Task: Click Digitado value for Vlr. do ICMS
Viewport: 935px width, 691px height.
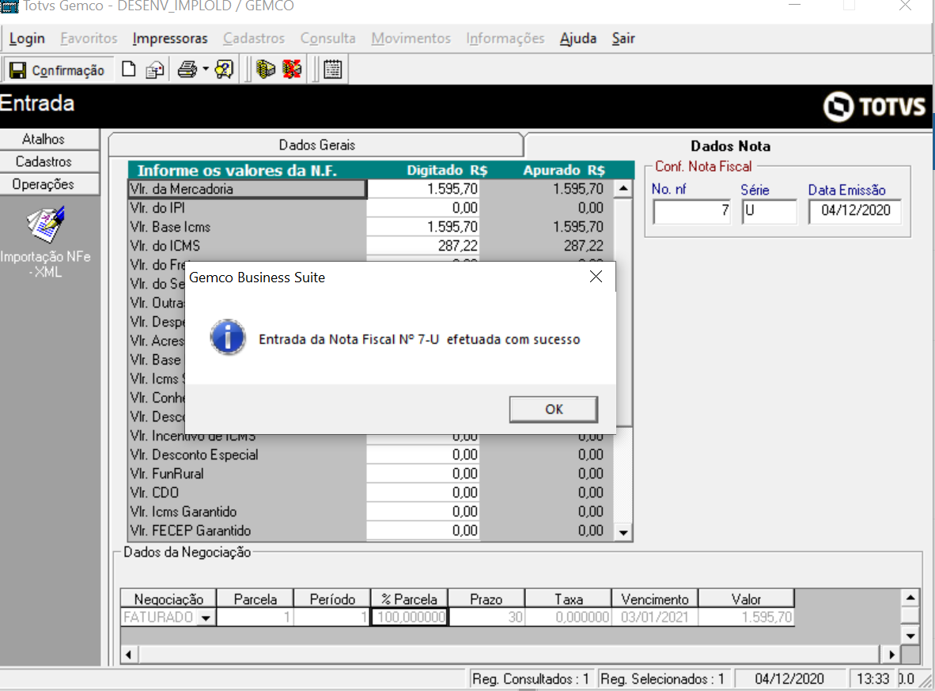Action: (422, 246)
